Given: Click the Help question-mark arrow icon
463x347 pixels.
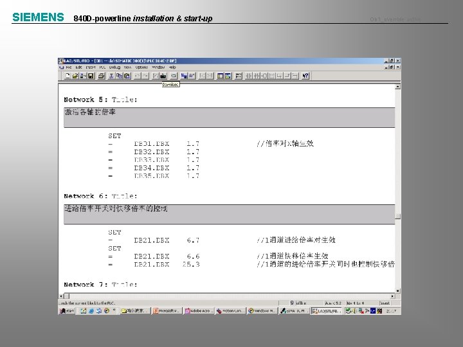Looking at the screenshot, I should [305, 76].
